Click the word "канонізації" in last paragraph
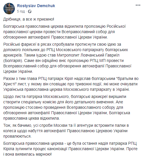Image resolution: width=142 pixels, height=159 pixels. (x=57, y=149)
